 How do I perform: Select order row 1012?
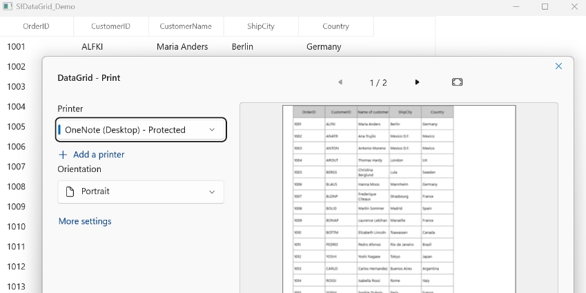16,267
